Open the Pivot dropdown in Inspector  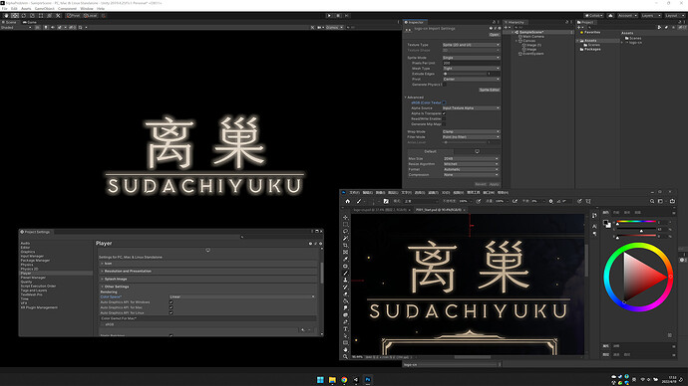point(471,80)
